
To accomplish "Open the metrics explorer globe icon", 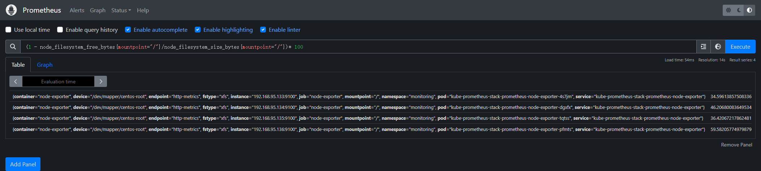I will (x=718, y=47).
